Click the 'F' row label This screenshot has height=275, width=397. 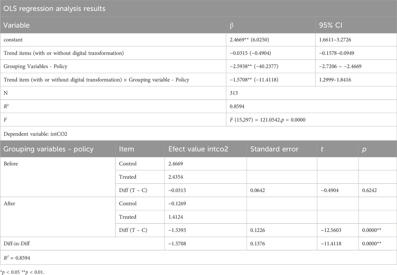(5, 120)
